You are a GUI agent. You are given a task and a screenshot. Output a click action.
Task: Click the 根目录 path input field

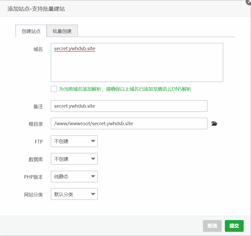click(129, 124)
